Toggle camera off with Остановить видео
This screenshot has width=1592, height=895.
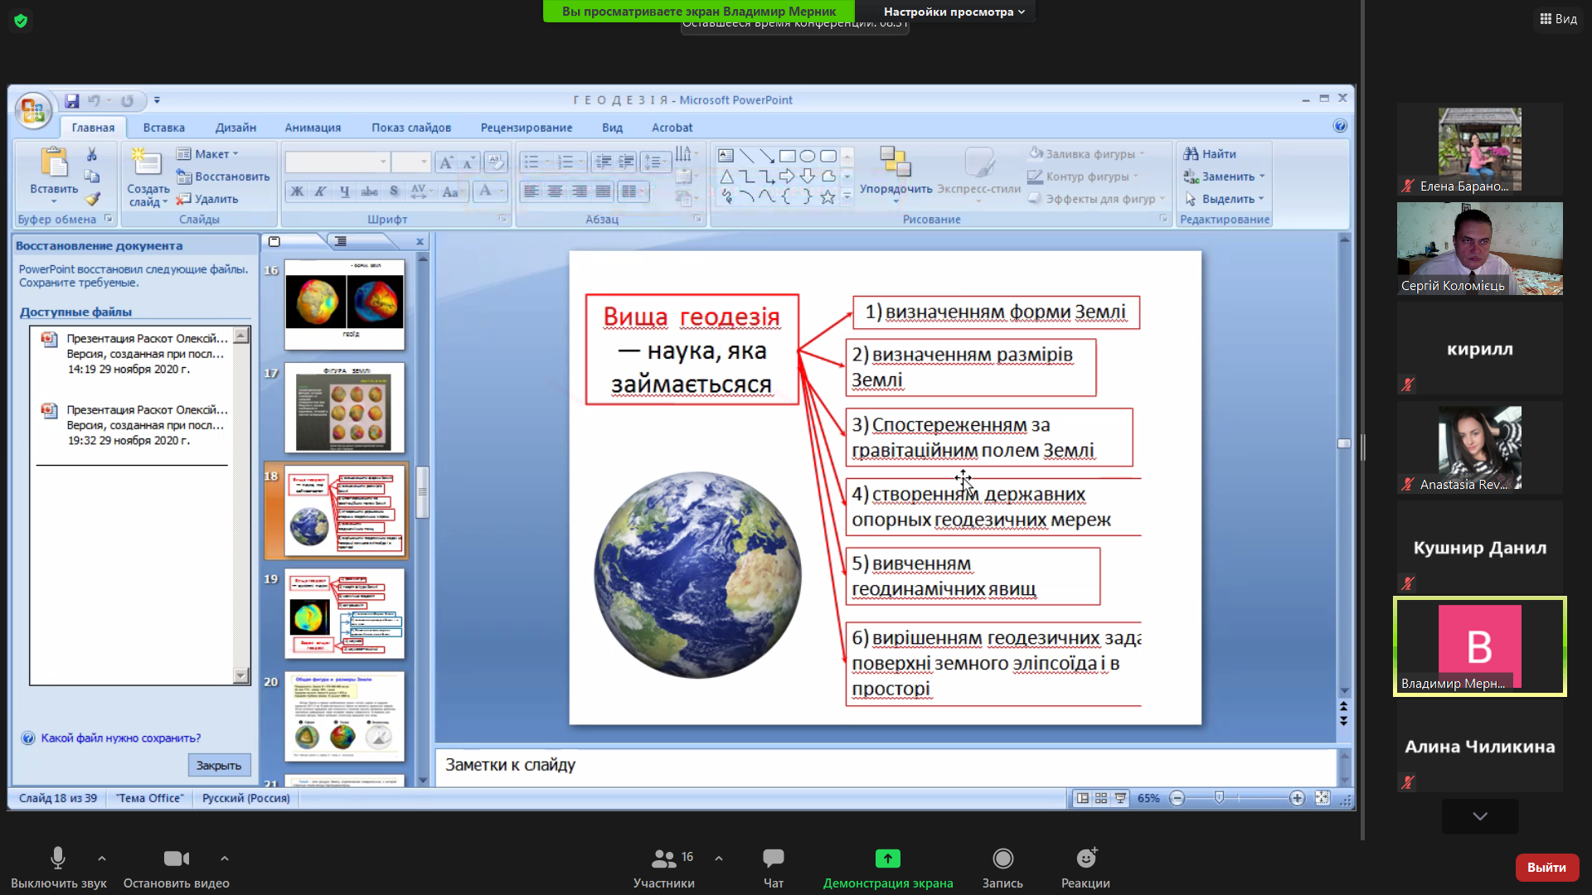point(176,859)
